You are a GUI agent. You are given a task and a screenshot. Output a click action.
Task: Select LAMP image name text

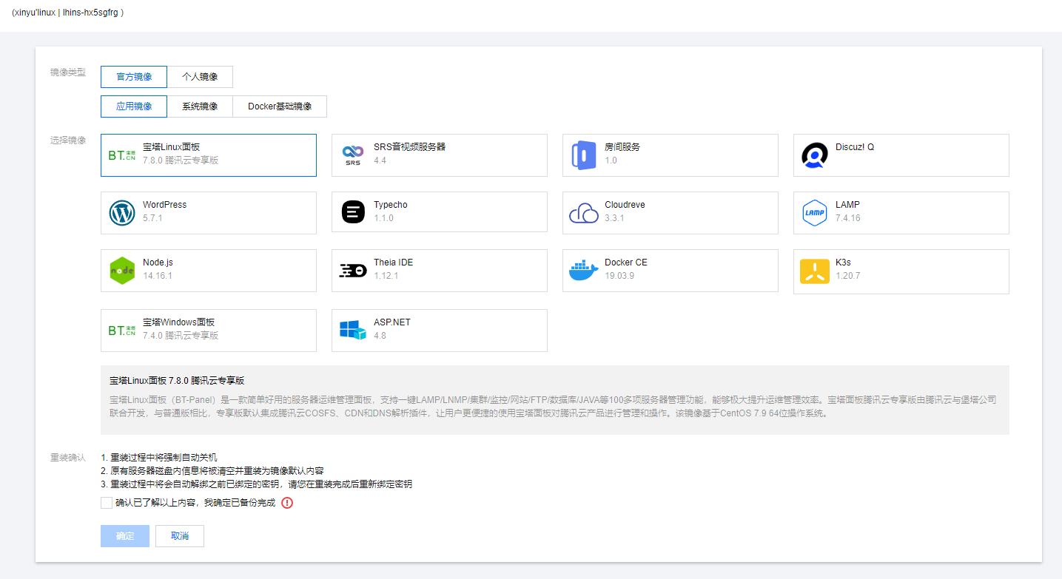click(x=847, y=205)
